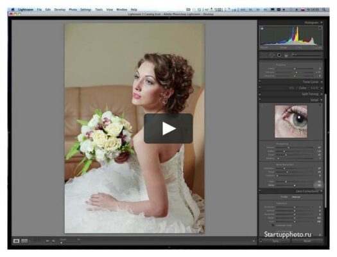Collapse the Histogram panel
The height and width of the screenshot is (257, 337).
[x=322, y=22]
